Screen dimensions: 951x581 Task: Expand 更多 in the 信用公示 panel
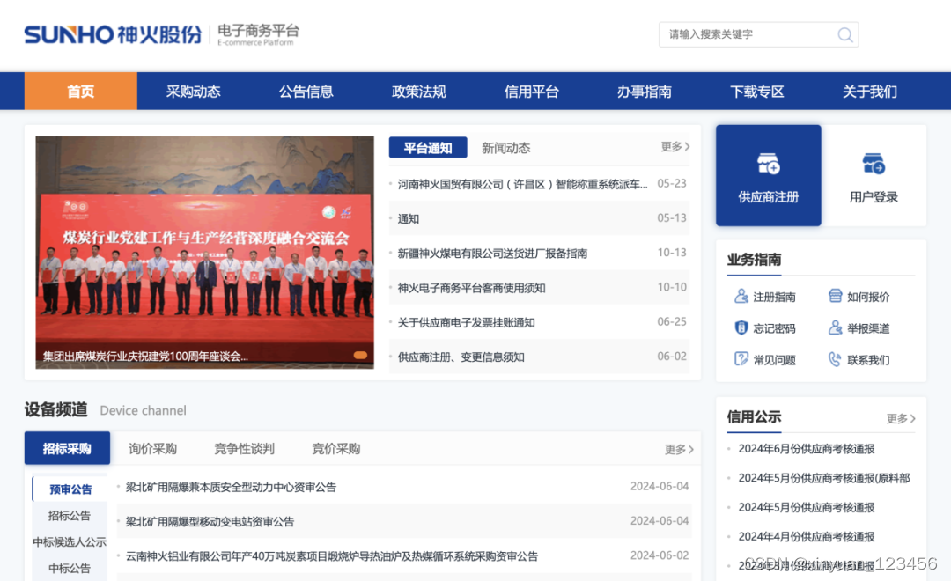(x=901, y=418)
